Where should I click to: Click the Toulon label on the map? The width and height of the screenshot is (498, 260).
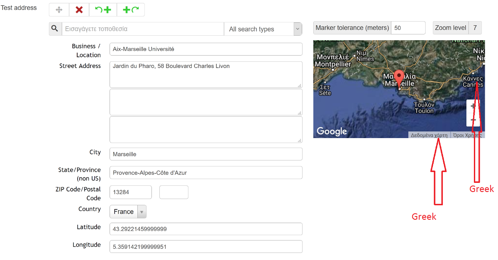(x=424, y=111)
